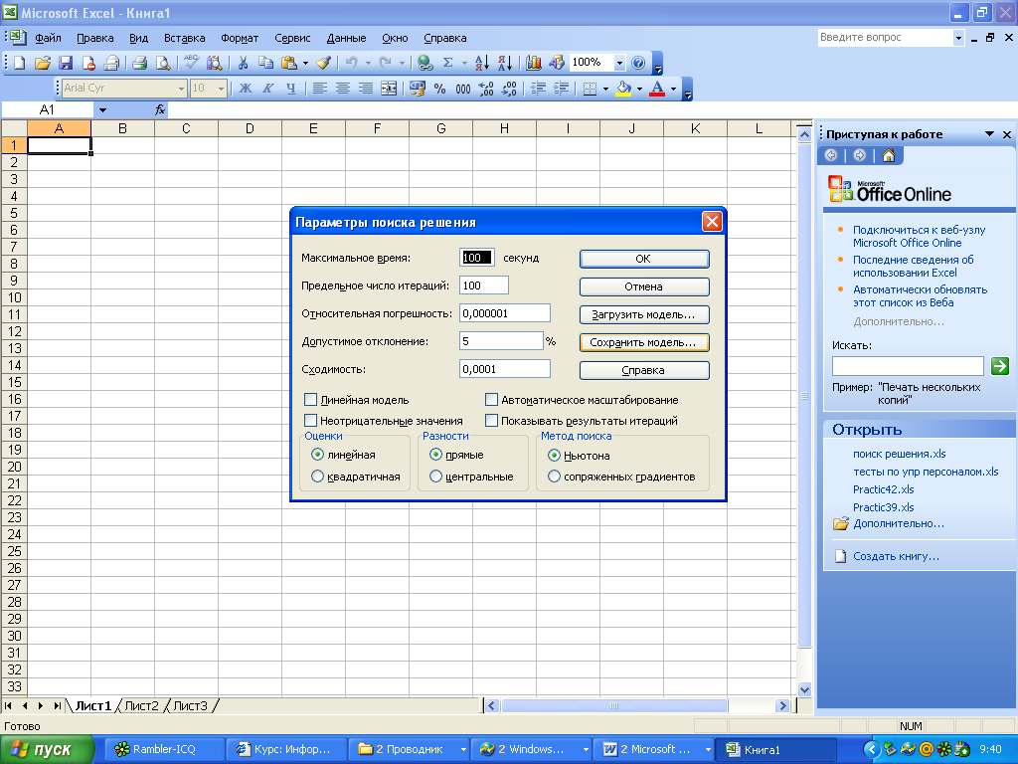This screenshot has width=1018, height=764.
Task: Click the Создать книгу link
Action: coord(896,556)
